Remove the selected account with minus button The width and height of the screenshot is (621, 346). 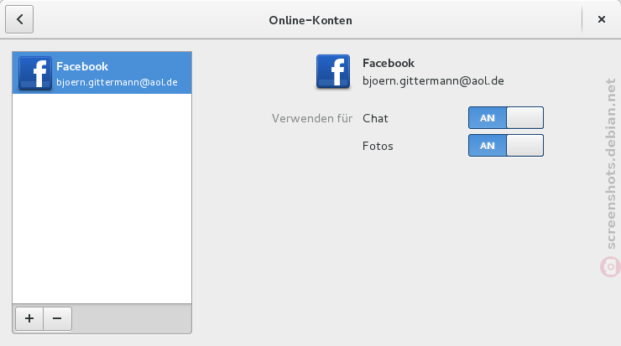57,318
